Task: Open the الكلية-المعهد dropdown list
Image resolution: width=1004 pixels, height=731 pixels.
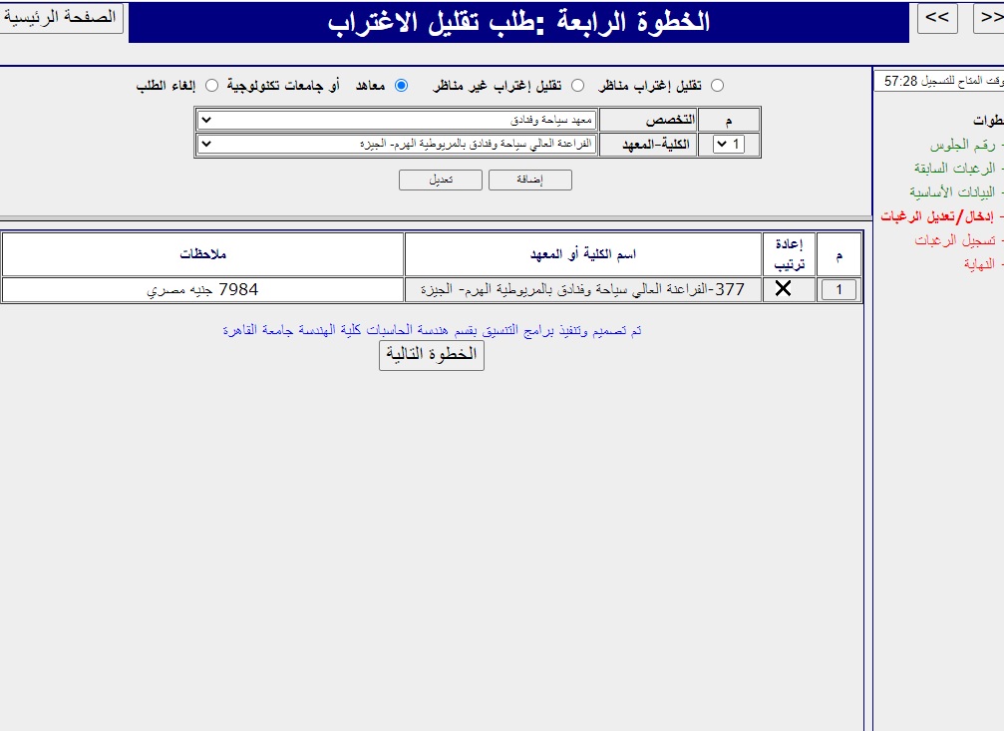Action: [397, 144]
